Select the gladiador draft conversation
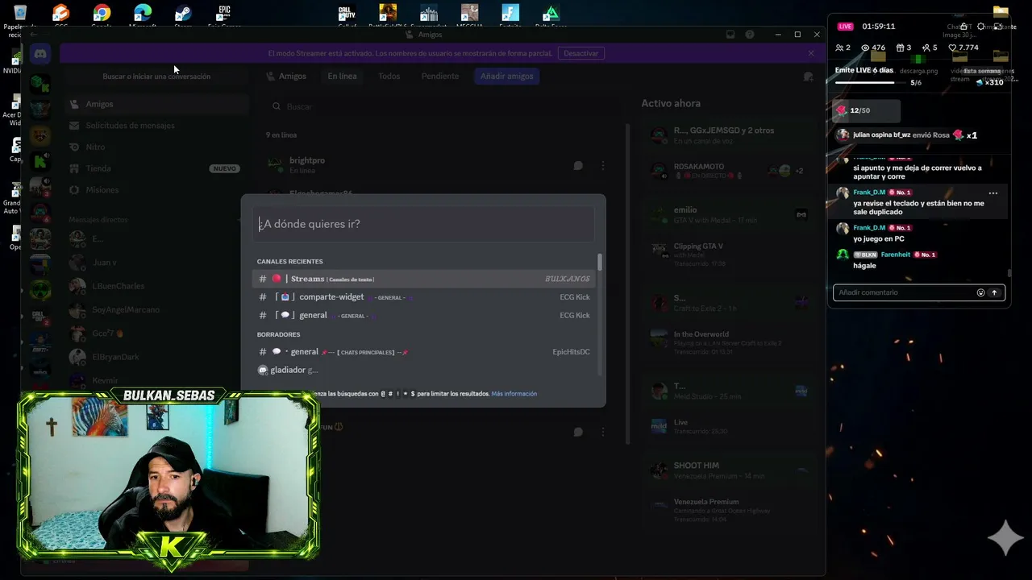This screenshot has height=580, width=1032. (x=425, y=370)
